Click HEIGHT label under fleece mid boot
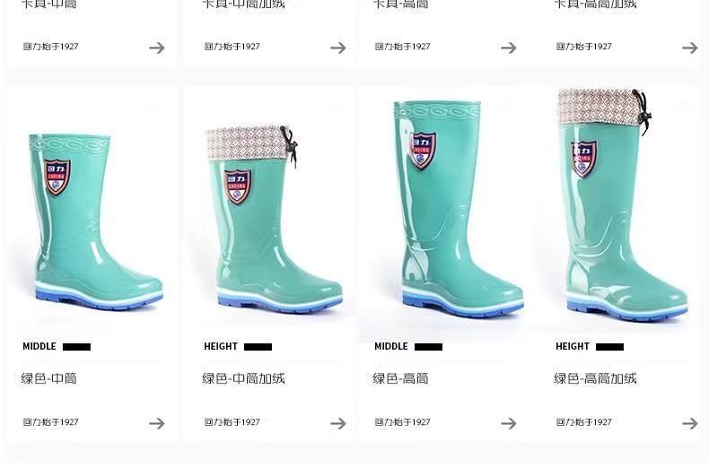 pos(221,346)
